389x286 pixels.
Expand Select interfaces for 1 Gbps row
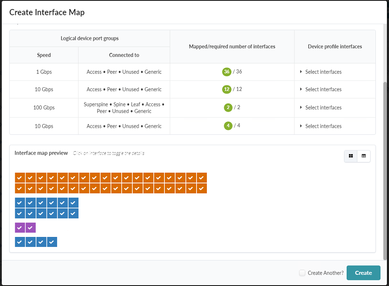[323, 72]
